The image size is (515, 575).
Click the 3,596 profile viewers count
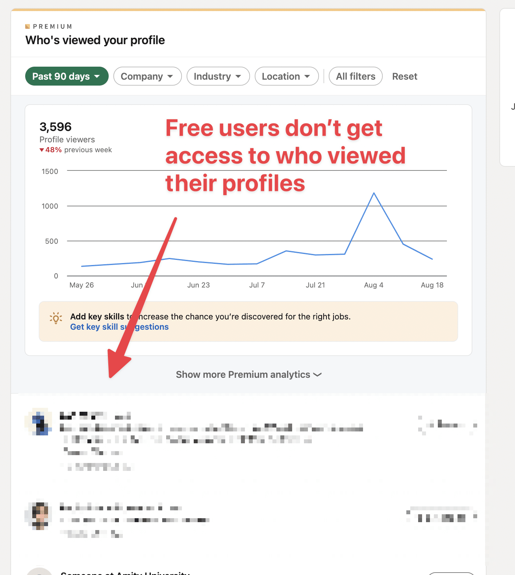(x=55, y=127)
